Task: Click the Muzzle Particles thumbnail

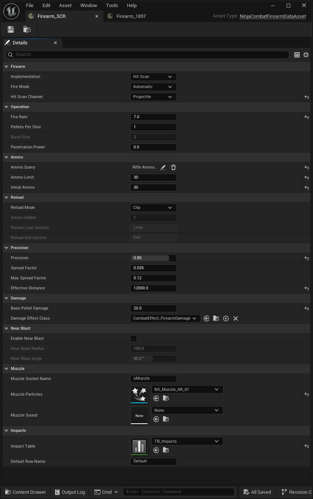Action: [139, 395]
